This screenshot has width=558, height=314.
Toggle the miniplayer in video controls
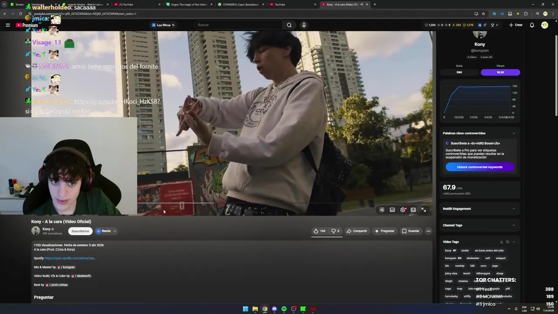[392, 210]
